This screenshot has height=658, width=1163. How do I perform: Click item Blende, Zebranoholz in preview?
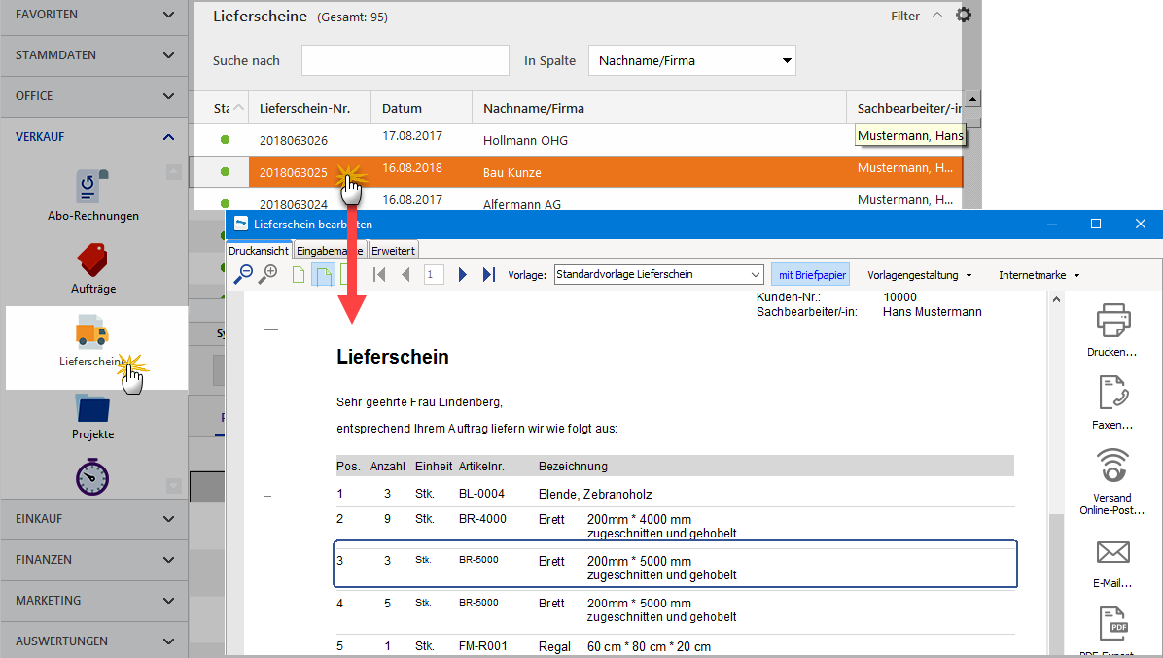coord(595,495)
